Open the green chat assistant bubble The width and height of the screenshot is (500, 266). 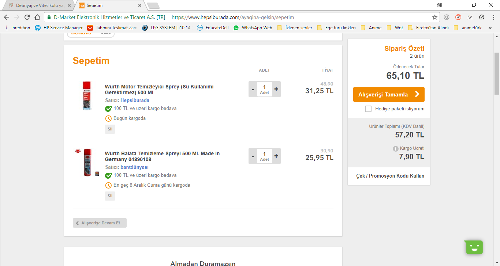pyautogui.click(x=474, y=247)
